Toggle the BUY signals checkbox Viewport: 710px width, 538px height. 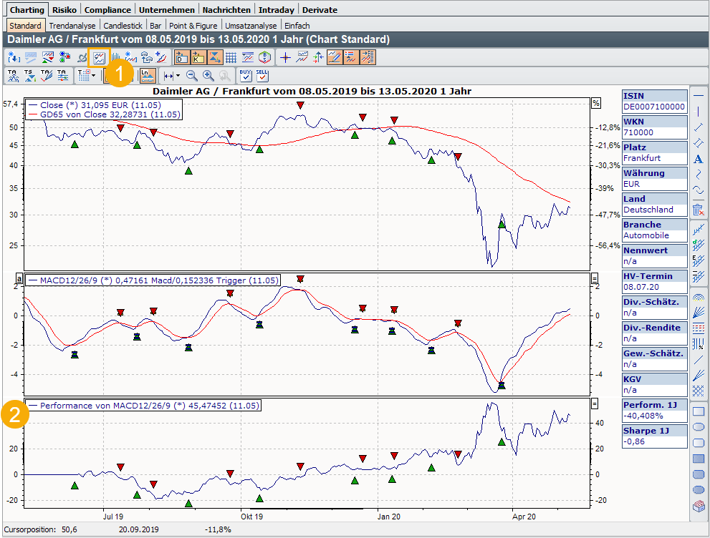point(246,75)
